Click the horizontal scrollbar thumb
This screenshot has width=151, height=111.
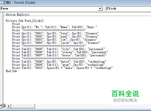click(23, 106)
